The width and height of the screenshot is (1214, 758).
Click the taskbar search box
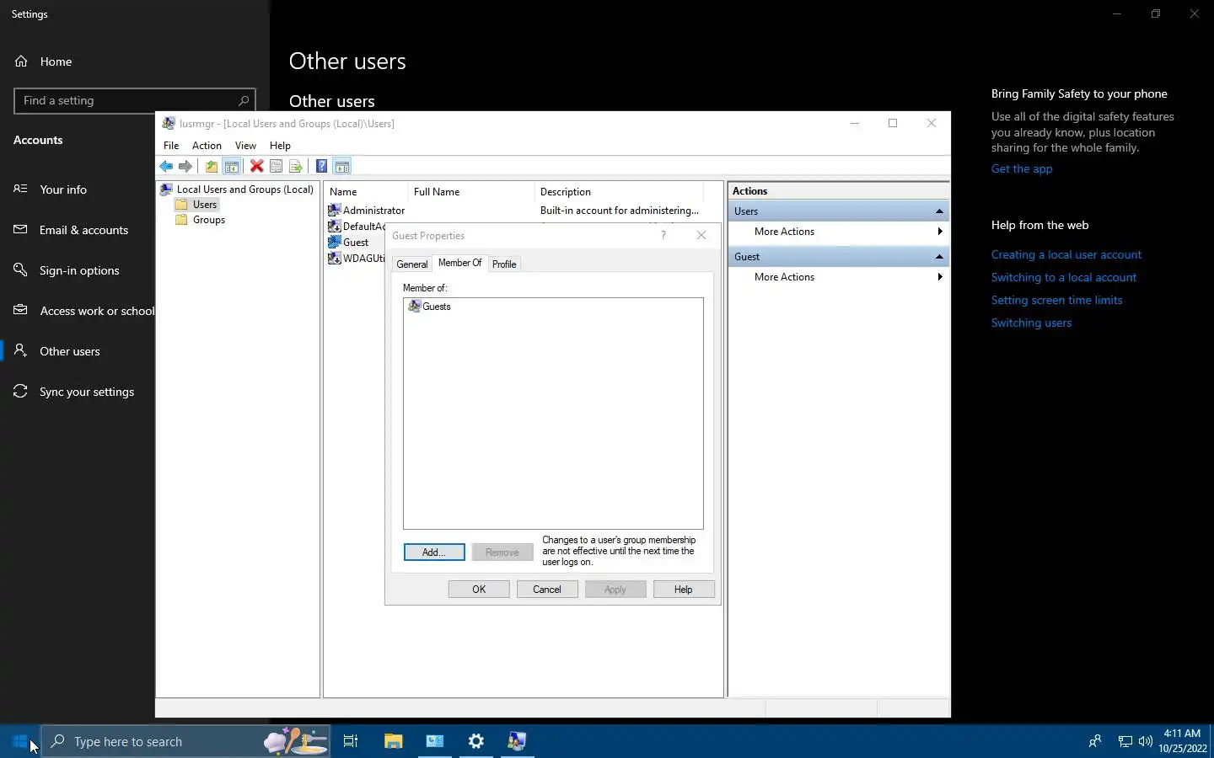185,741
